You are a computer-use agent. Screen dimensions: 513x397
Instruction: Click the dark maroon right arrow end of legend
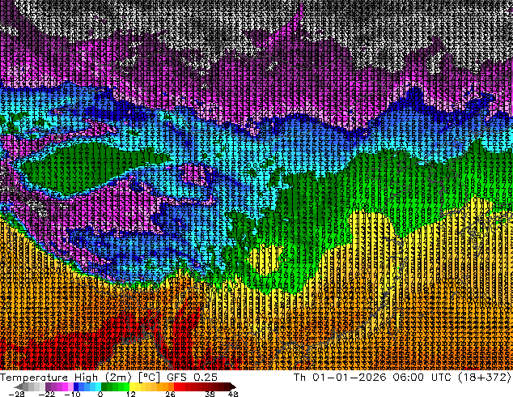pyautogui.click(x=232, y=386)
